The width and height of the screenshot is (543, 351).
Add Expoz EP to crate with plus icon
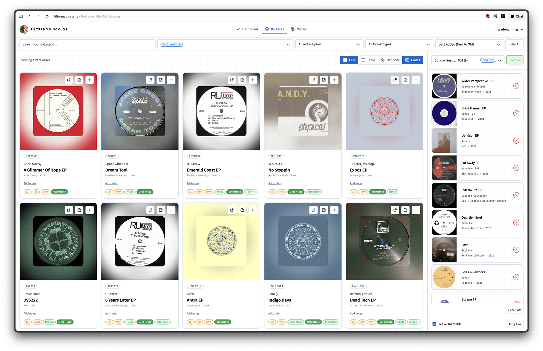pyautogui.click(x=416, y=80)
